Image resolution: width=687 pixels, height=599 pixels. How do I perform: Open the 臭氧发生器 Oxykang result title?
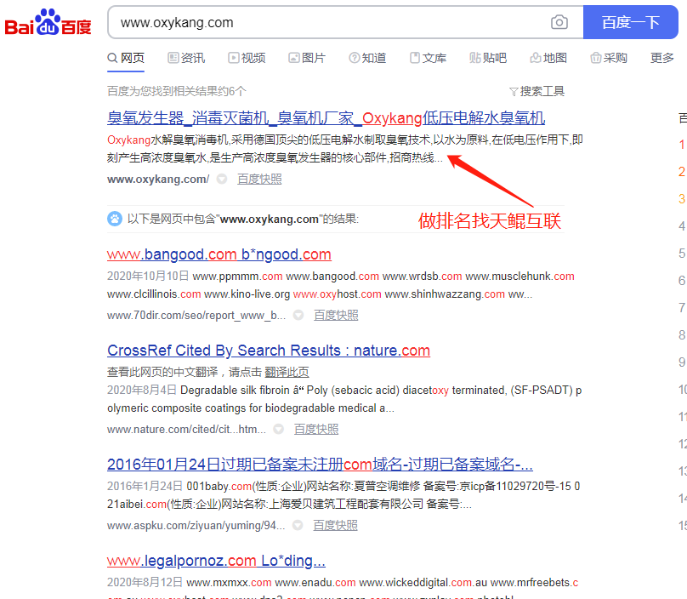tap(326, 118)
